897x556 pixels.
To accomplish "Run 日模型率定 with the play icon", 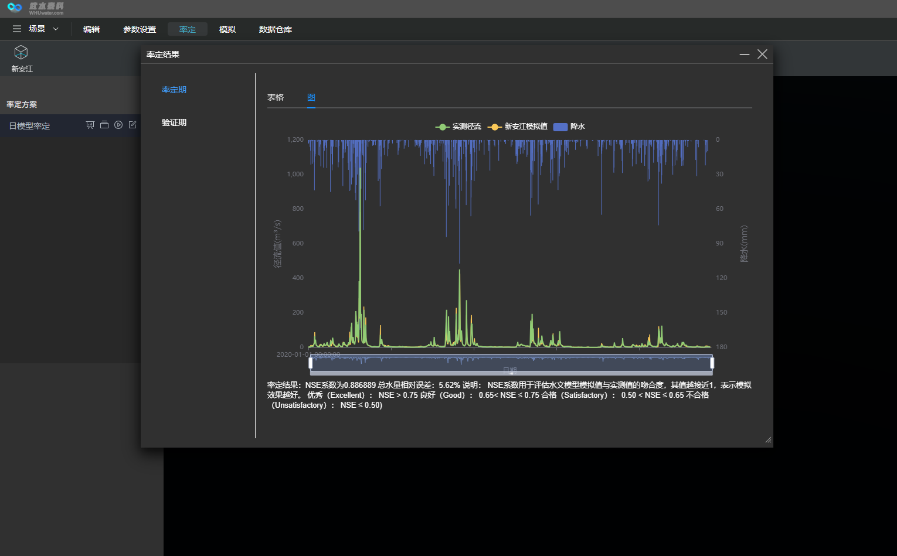I will (x=118, y=125).
